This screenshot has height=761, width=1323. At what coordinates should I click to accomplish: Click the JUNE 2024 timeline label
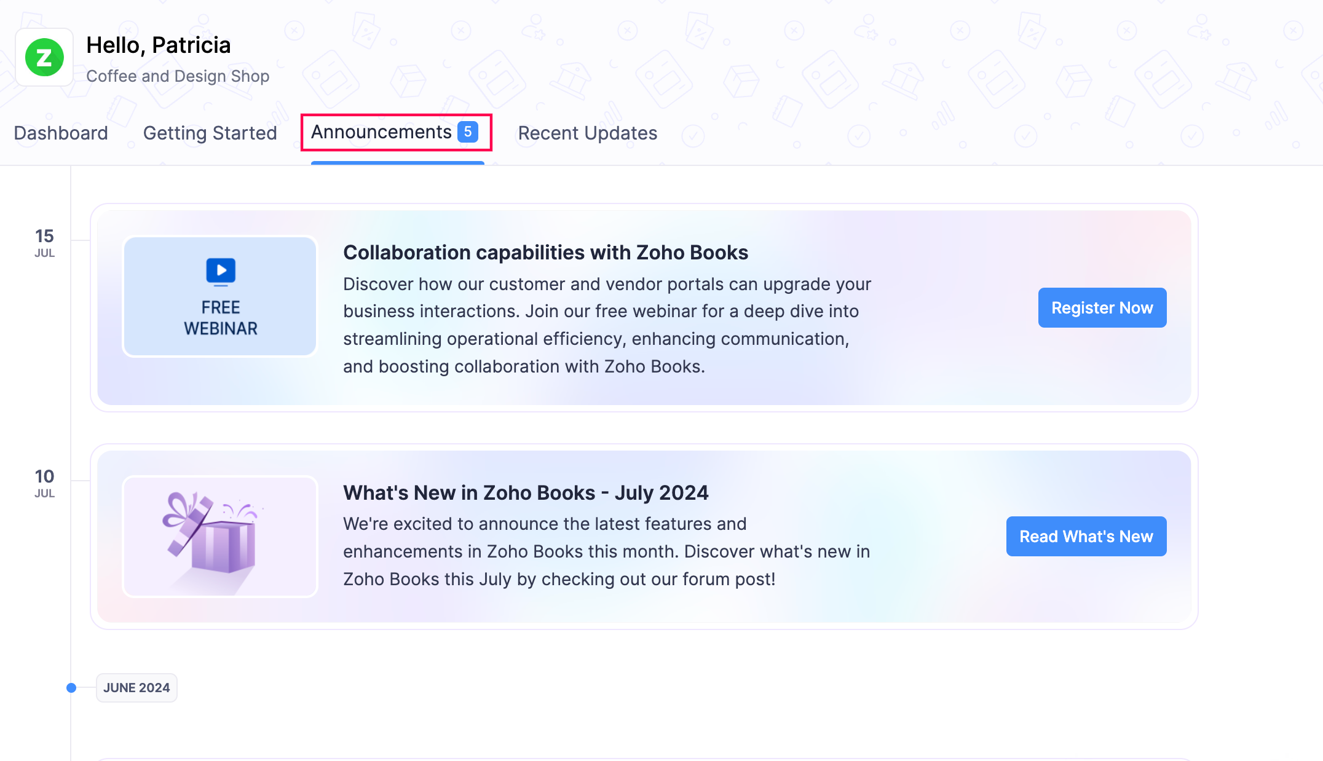136,688
